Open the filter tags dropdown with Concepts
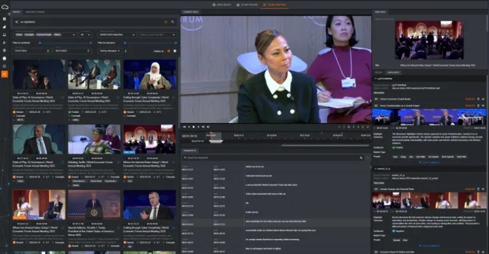Image resolution: width=489 pixels, height=254 pixels. point(44,34)
